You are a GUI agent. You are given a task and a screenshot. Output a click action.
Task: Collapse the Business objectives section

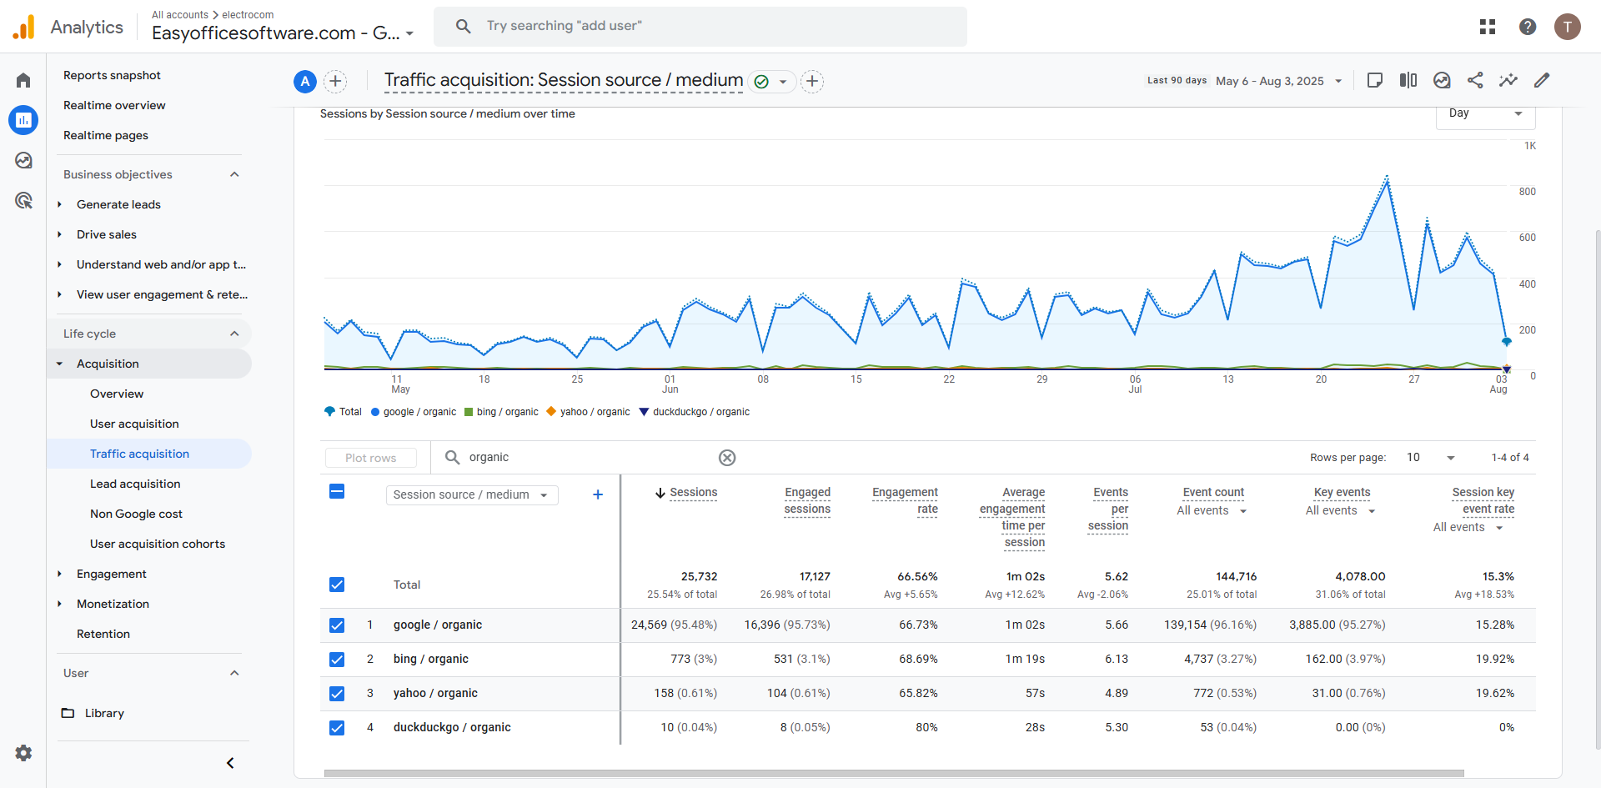pyautogui.click(x=234, y=174)
